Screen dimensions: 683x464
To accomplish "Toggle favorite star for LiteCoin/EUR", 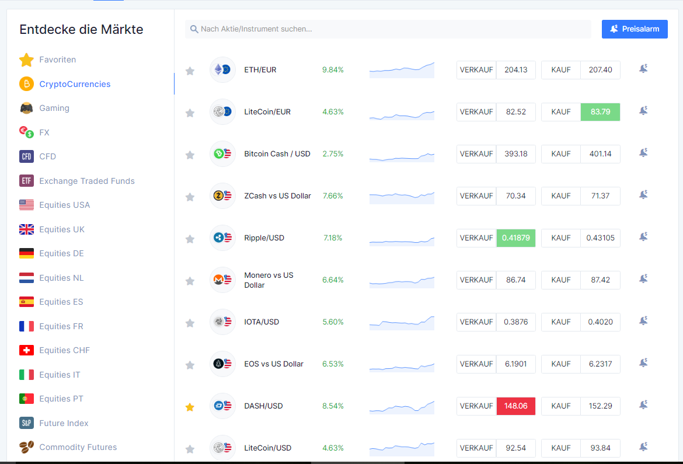I will 190,113.
